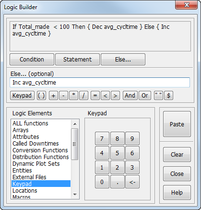Select Distribution Functions in Logic Elements
Viewport: 201px width, 210px height.
click(41, 157)
